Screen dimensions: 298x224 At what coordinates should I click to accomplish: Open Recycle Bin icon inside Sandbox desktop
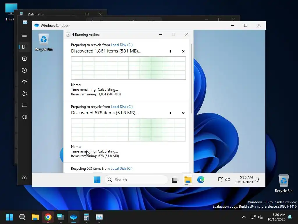coord(44,42)
